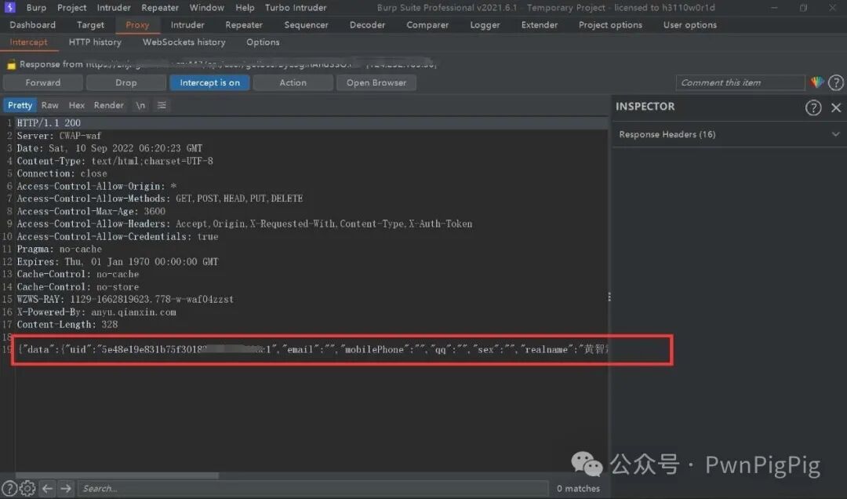Open the Extender tab
The image size is (847, 499).
pos(539,25)
